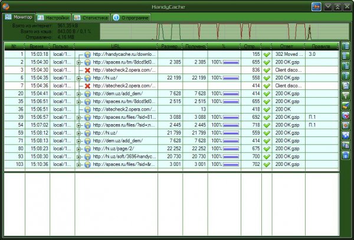Viewport: 354px width, 240px height.
Task: Click the traffic graph at top
Action: (x=225, y=31)
